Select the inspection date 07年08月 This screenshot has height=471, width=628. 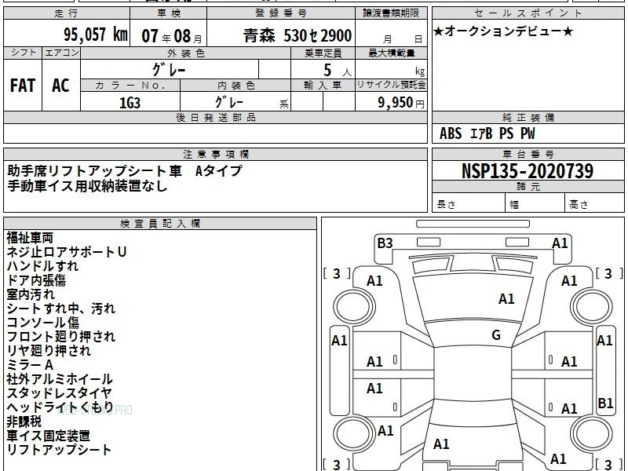(x=172, y=35)
